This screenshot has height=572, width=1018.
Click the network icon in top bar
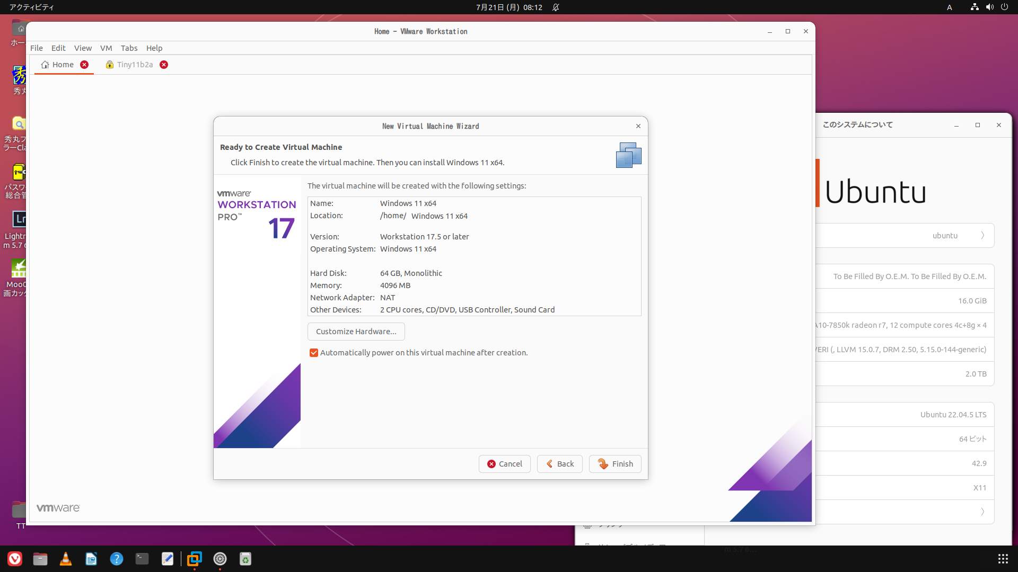(x=975, y=7)
